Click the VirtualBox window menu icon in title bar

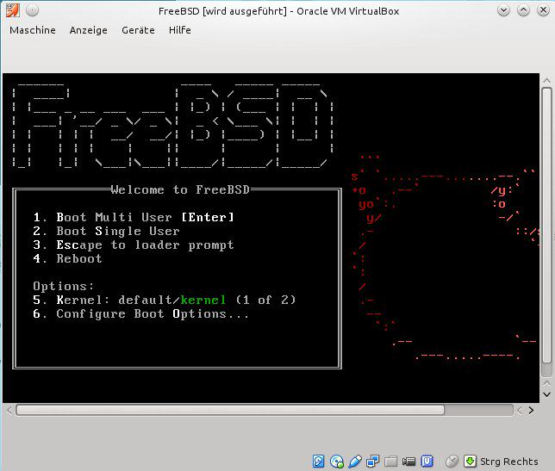coord(10,10)
